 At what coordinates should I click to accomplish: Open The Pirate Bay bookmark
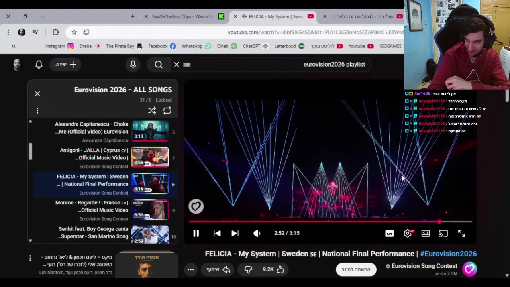click(124, 46)
